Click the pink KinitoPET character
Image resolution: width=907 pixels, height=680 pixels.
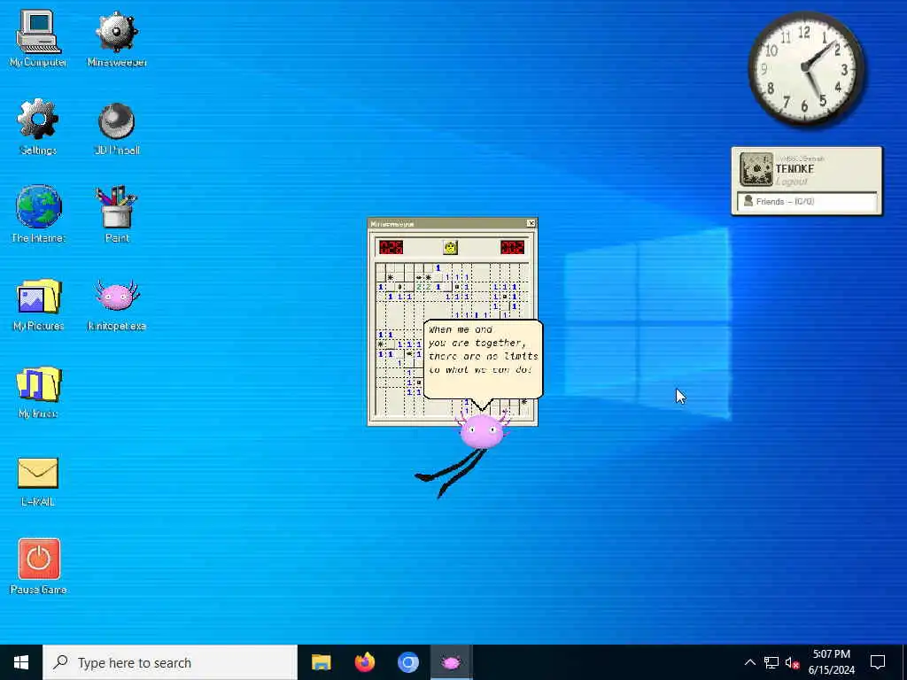[483, 431]
